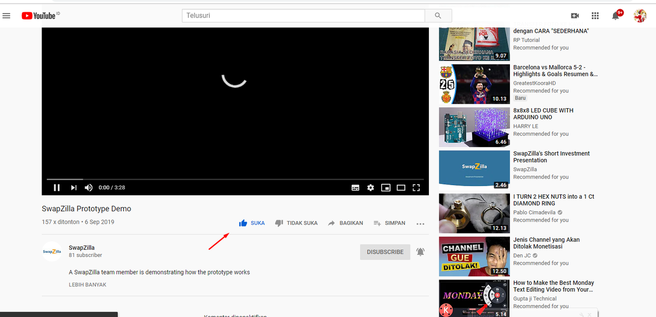Click channel name 'HARRY LE'

[x=526, y=126]
